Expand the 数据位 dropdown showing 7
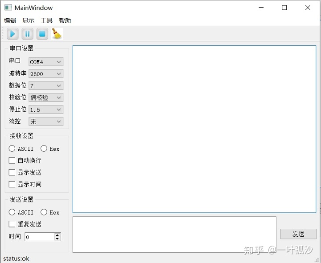The image size is (321, 263). (x=46, y=85)
